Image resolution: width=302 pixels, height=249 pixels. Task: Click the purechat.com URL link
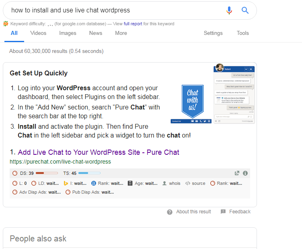tap(60, 162)
